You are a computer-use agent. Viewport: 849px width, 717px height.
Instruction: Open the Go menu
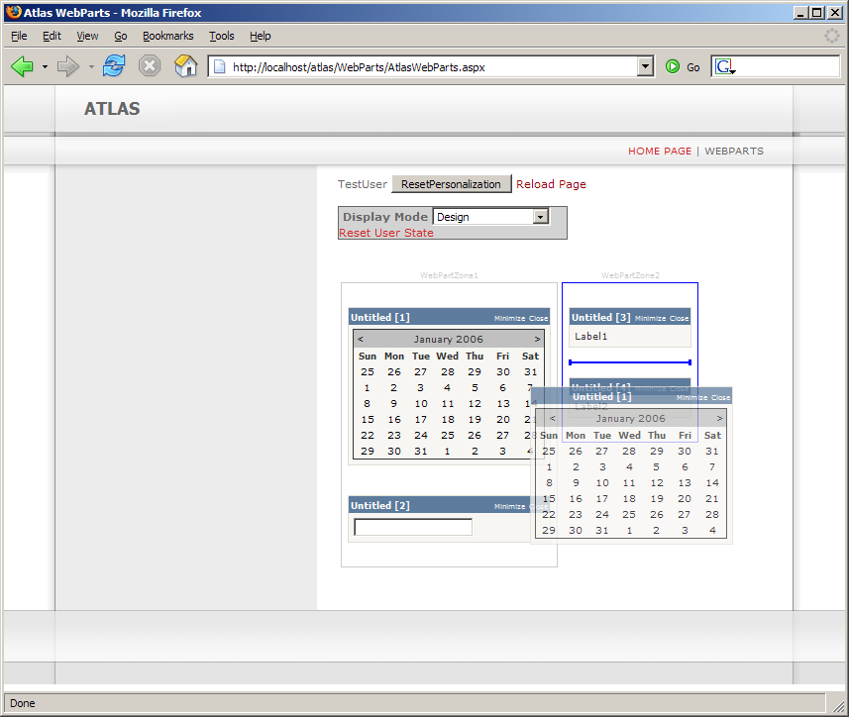point(120,36)
